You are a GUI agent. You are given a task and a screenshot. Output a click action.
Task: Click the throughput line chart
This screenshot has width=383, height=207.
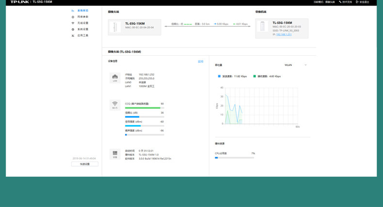coord(261,106)
